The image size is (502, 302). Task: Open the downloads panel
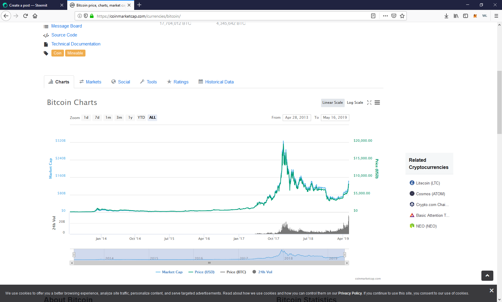(x=446, y=16)
